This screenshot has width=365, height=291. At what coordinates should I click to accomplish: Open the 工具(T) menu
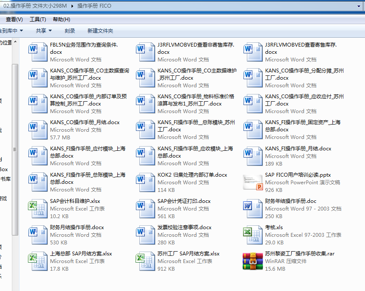pyautogui.click(x=38, y=19)
